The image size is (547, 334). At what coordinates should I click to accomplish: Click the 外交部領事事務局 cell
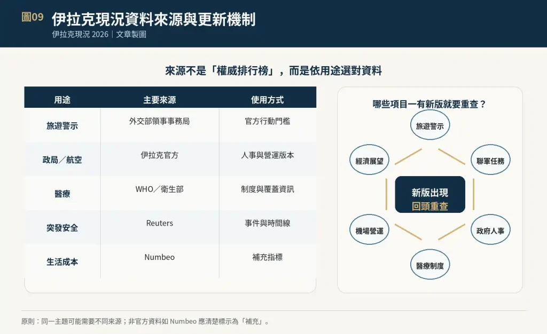pos(159,121)
